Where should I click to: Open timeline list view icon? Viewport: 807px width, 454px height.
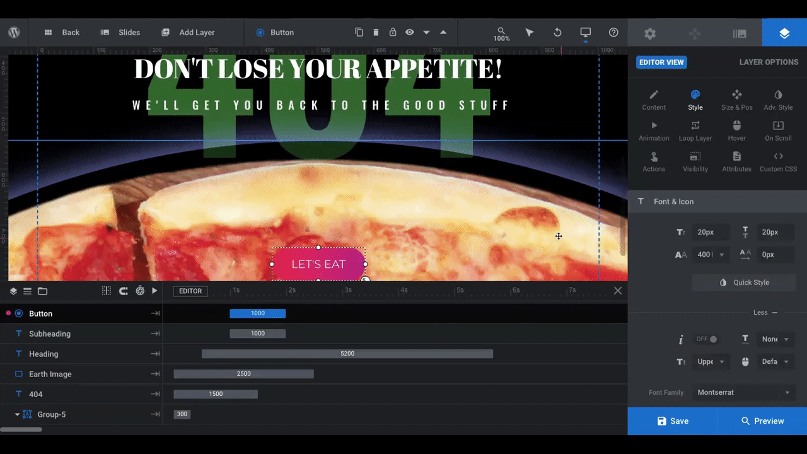pos(27,291)
